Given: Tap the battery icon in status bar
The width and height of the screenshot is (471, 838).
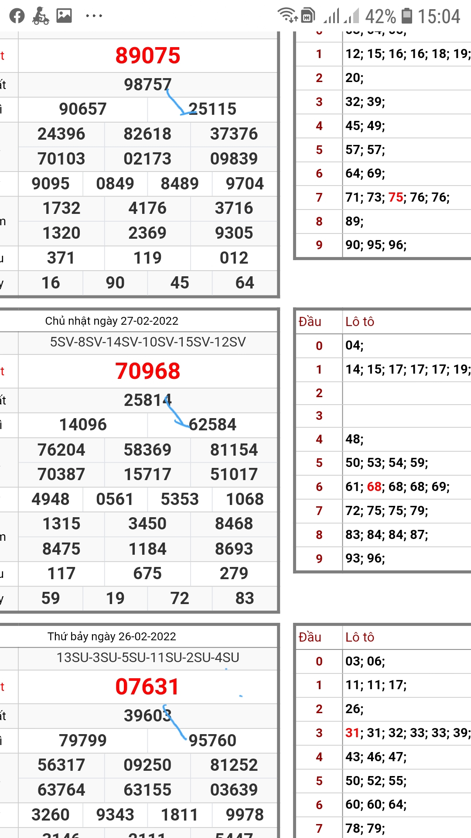Looking at the screenshot, I should [x=406, y=16].
